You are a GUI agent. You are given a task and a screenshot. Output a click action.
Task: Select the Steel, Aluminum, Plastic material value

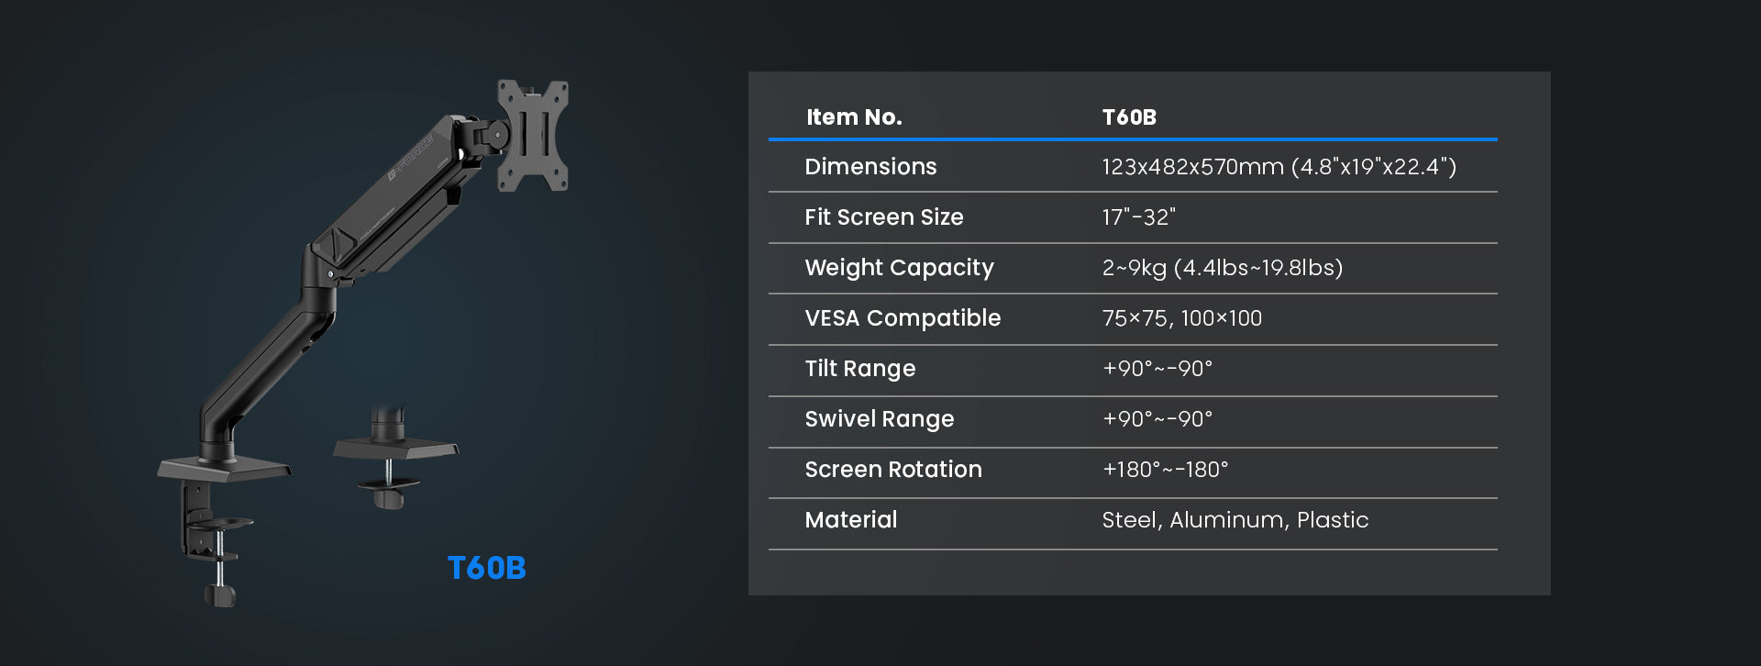1235,520
